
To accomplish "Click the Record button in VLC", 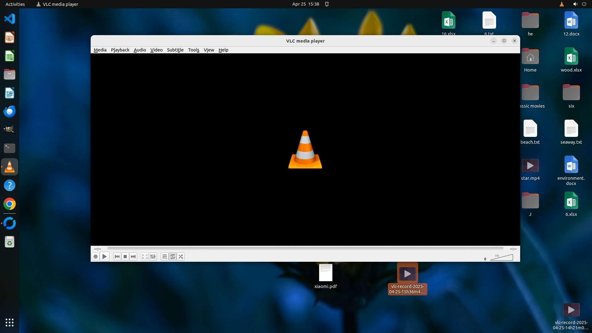I will click(96, 257).
